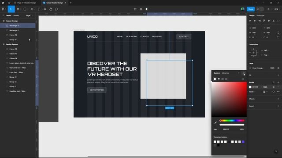Toggle stroke visibility eye icon

click(x=274, y=87)
